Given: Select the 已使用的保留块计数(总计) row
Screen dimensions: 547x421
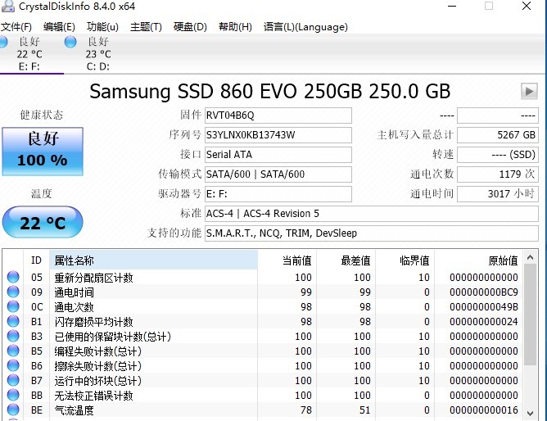Looking at the screenshot, I should [x=264, y=337].
